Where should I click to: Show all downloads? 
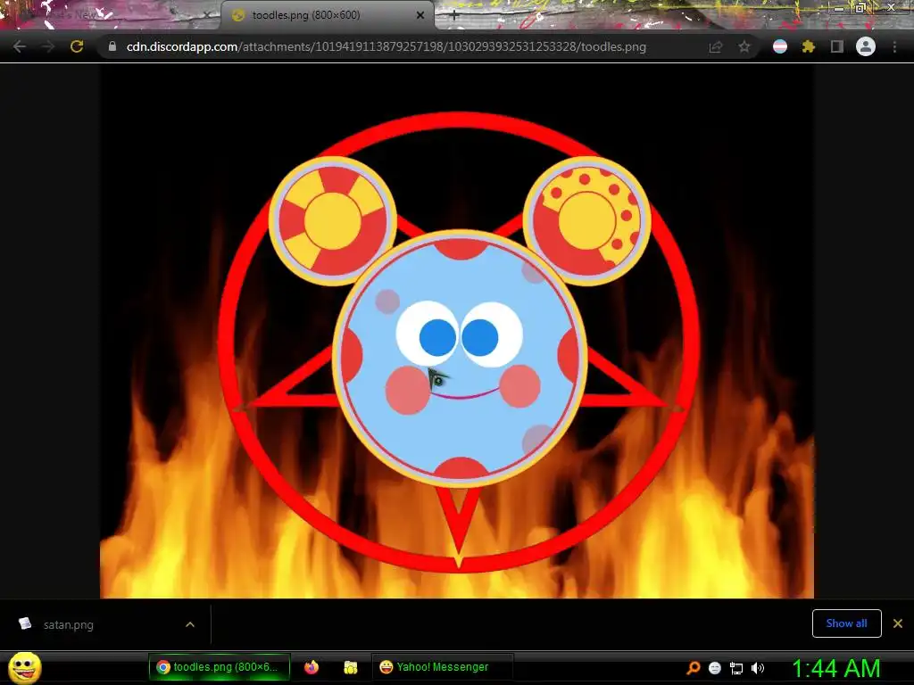846,623
